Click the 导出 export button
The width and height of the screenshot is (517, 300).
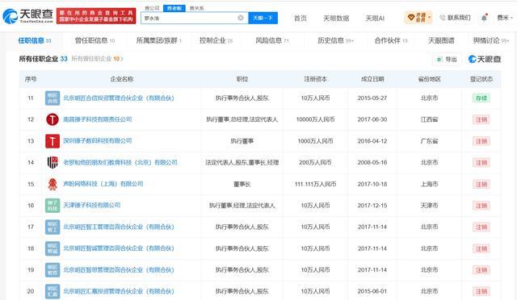point(447,60)
